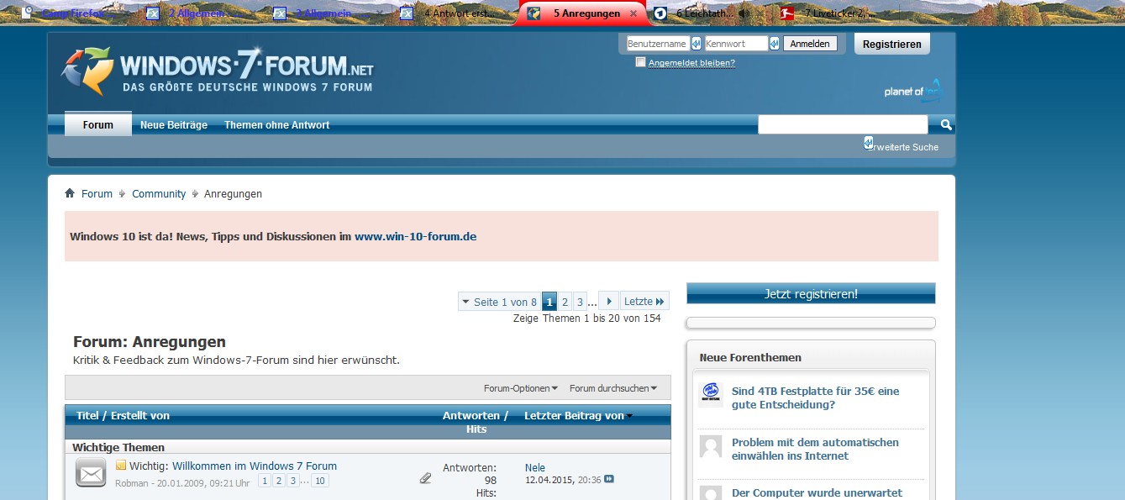Click avatar beside automatischen einwählen topic

(x=711, y=446)
